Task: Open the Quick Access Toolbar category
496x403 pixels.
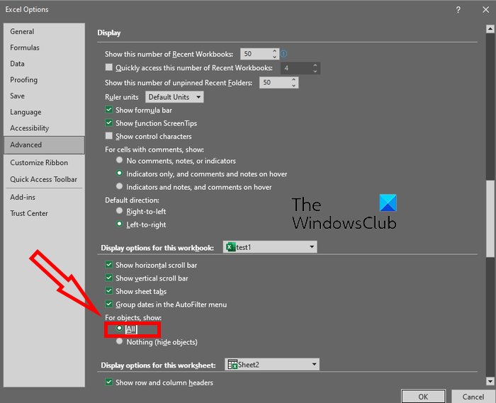Action: pyautogui.click(x=44, y=179)
